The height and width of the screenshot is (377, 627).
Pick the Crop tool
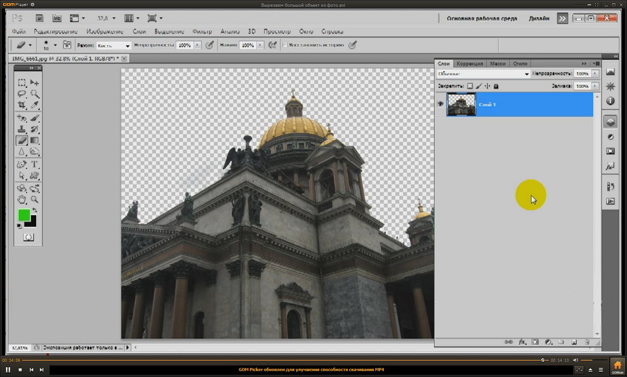coord(22,105)
